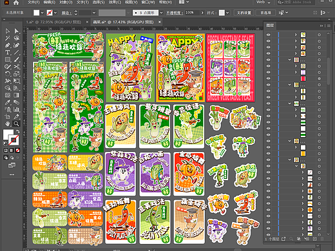Open the Edit Toolbar three-dots button

point(12,174)
